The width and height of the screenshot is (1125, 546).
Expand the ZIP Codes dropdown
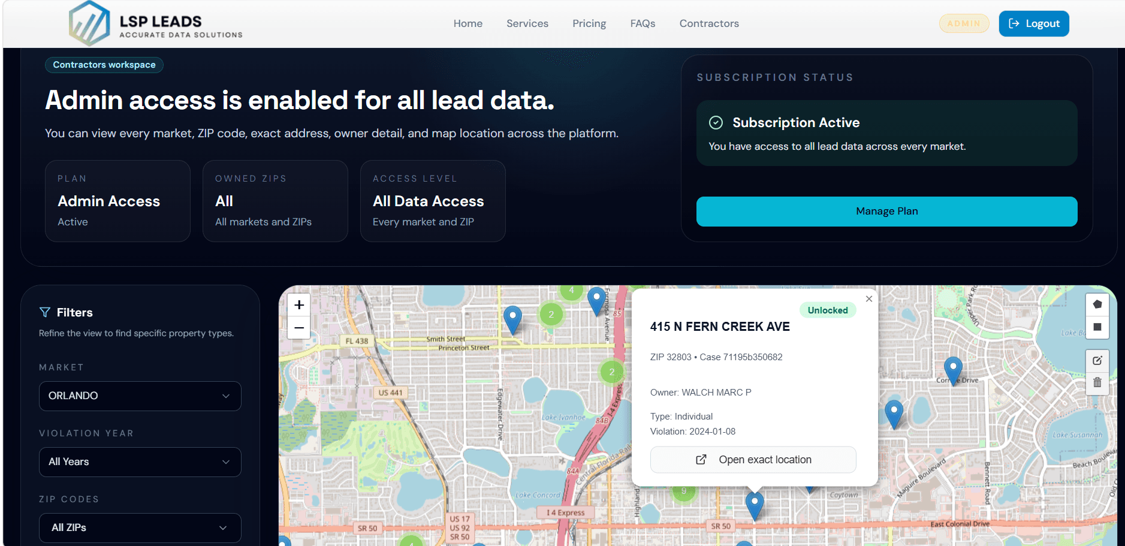tap(140, 528)
